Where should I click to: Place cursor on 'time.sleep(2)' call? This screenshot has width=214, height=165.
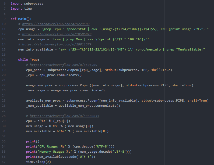(x=38, y=162)
